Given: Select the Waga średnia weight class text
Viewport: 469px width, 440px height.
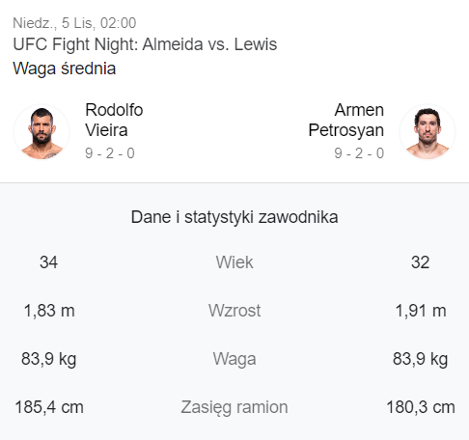Looking at the screenshot, I should click(x=65, y=69).
